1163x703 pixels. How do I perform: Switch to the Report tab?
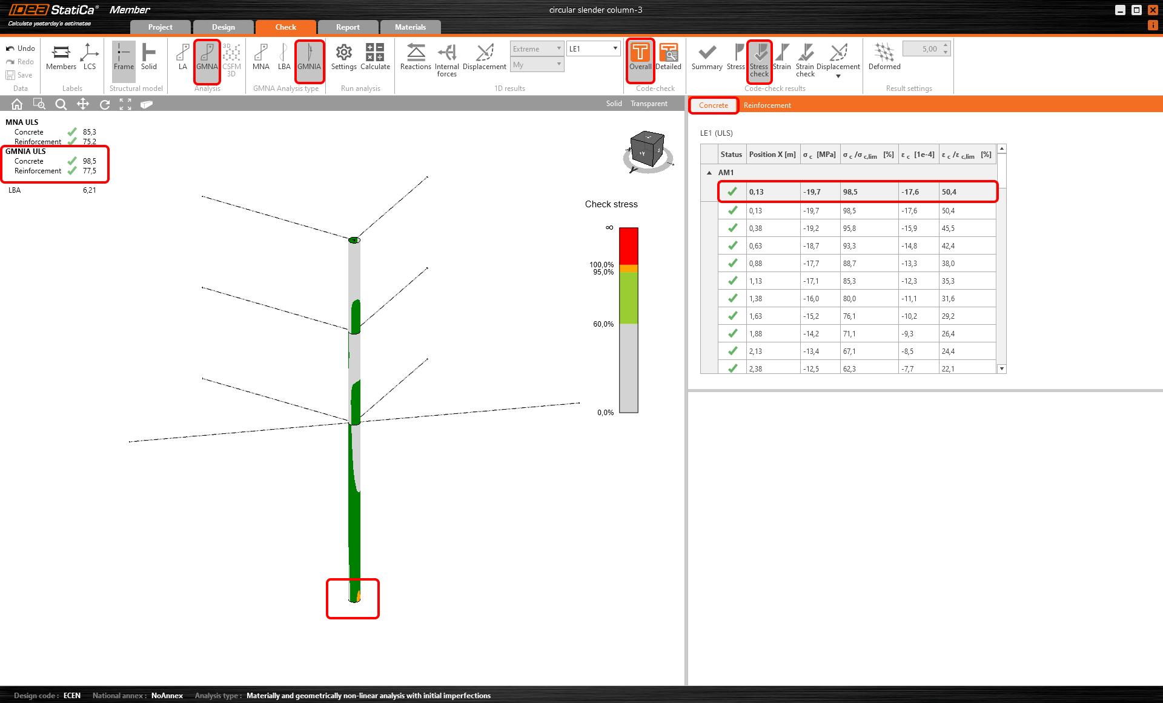[348, 27]
